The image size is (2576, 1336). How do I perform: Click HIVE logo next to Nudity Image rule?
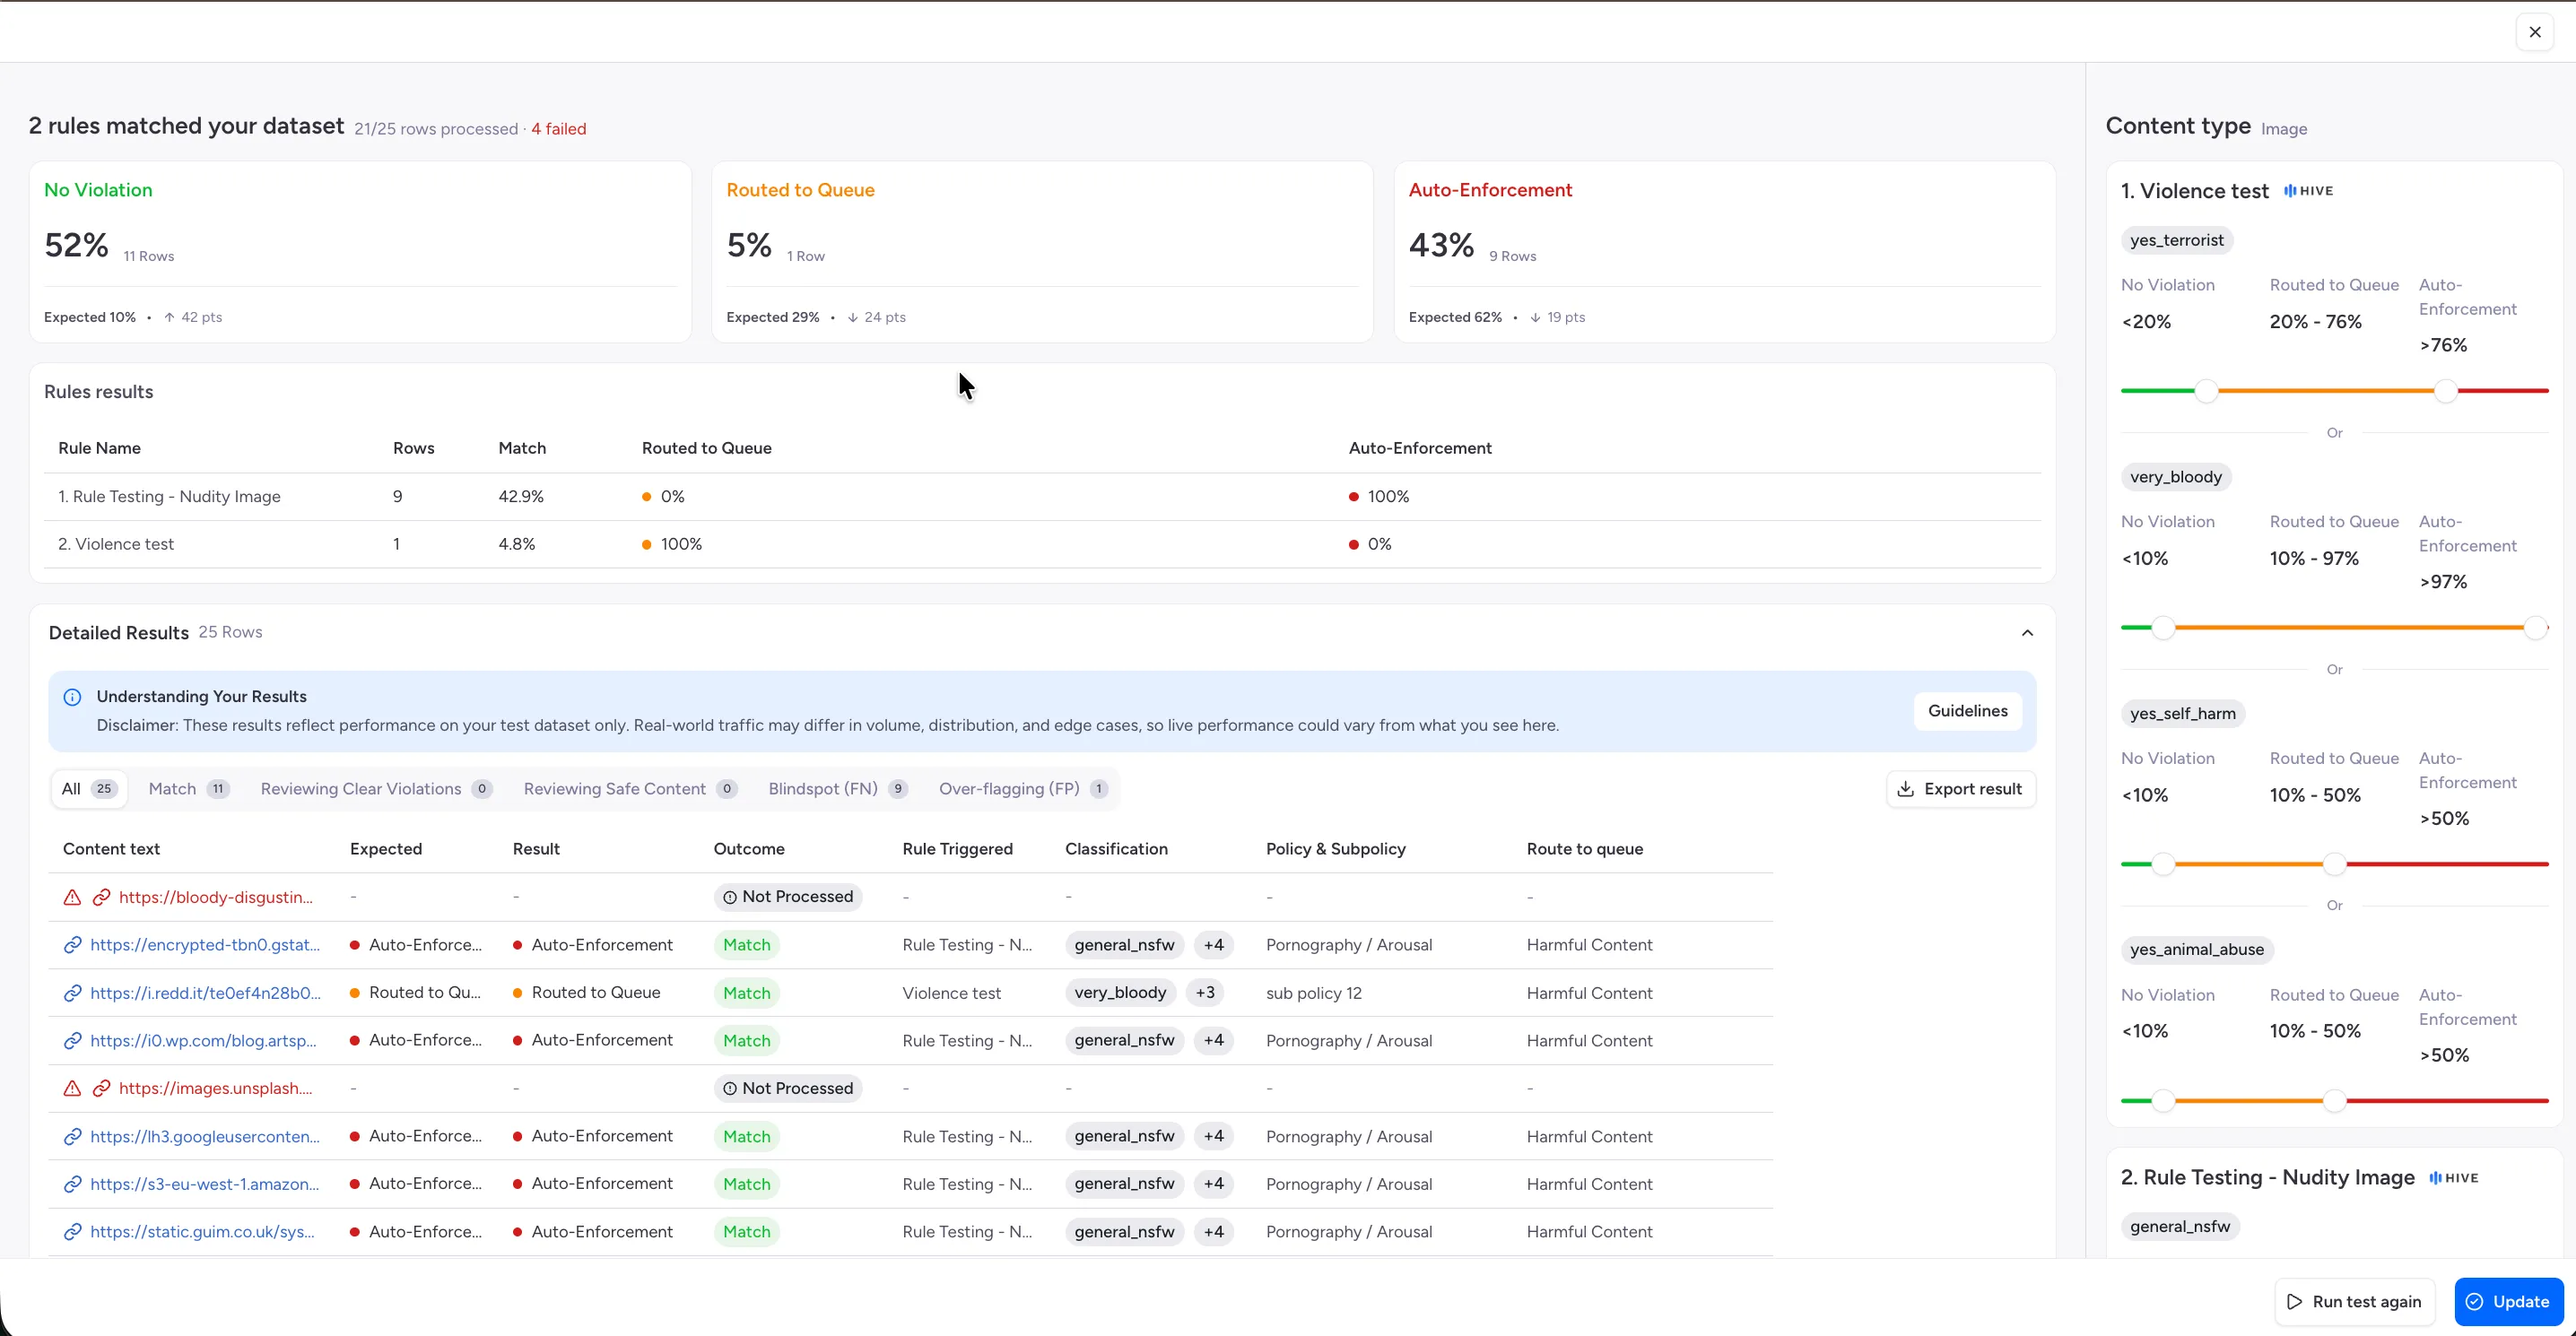click(x=2454, y=1178)
